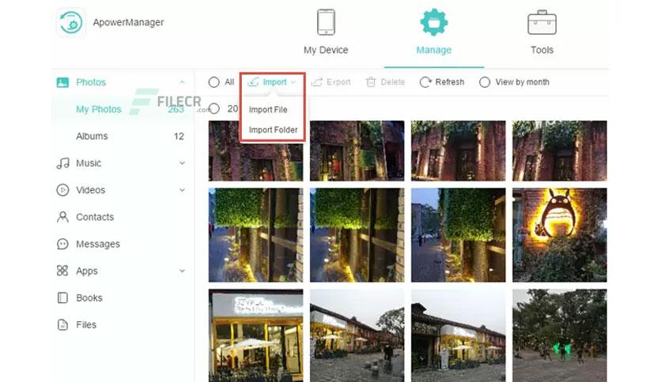This screenshot has width=661, height=382.
Task: Choose Import File from the menu
Action: pyautogui.click(x=268, y=110)
